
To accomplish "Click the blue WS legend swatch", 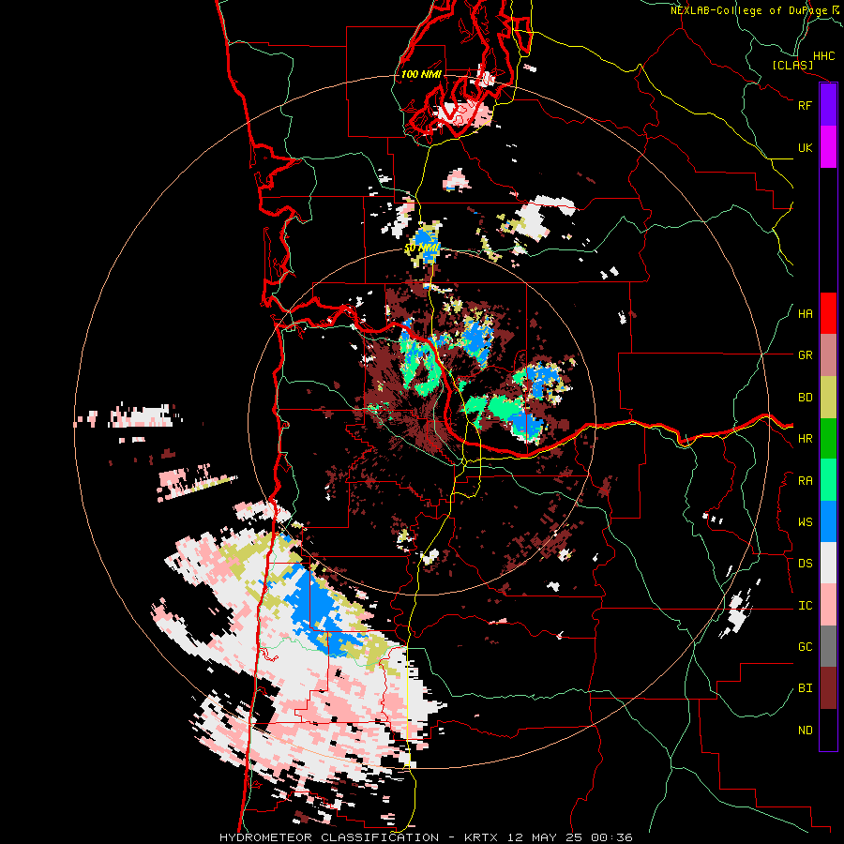I will pyautogui.click(x=828, y=521).
